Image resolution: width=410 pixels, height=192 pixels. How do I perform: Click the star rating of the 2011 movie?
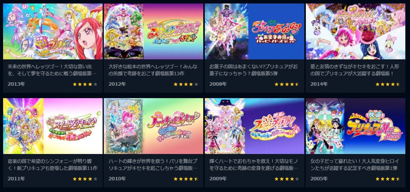[x=85, y=179]
